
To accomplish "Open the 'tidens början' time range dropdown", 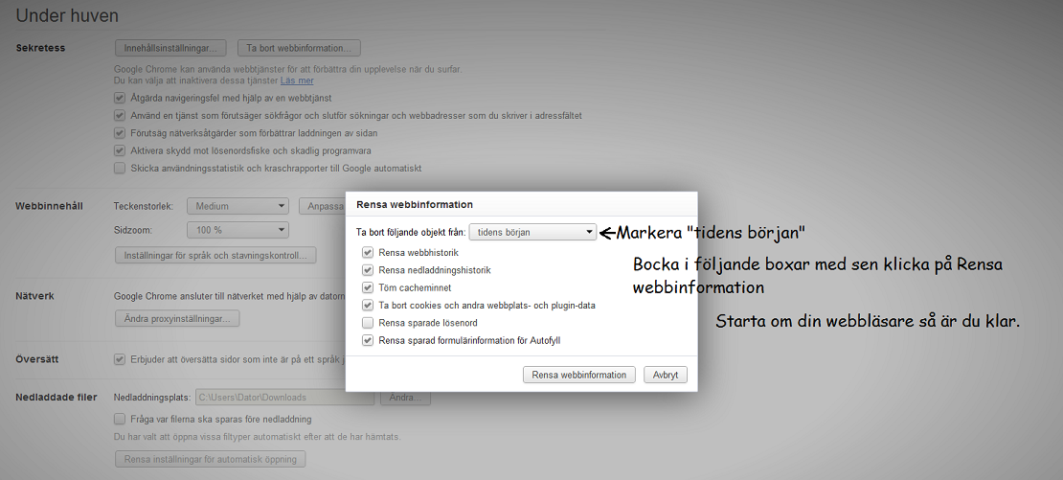I will point(532,232).
